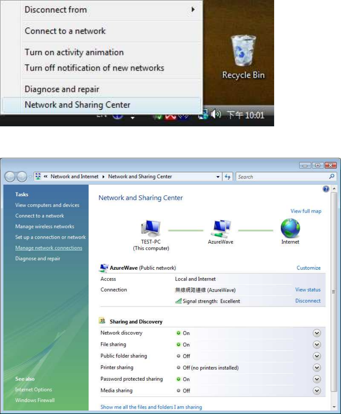Viewport: 341px width, 414px height.
Task: Select Connect to a network menu item
Action: point(102,31)
